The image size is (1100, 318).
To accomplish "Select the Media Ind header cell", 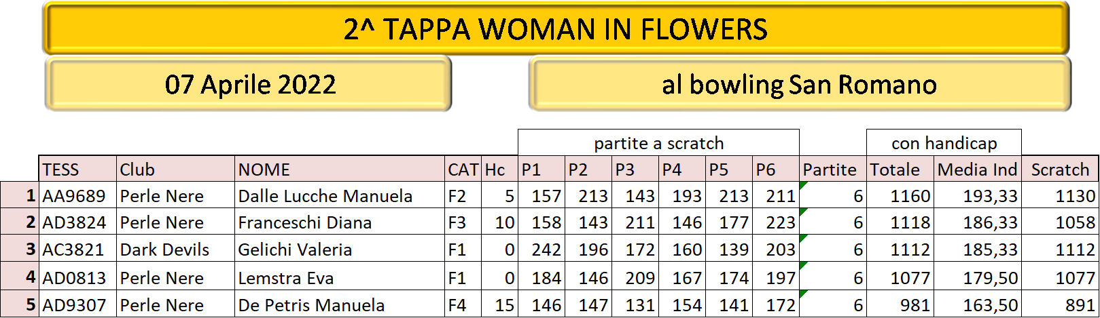I will 978,169.
